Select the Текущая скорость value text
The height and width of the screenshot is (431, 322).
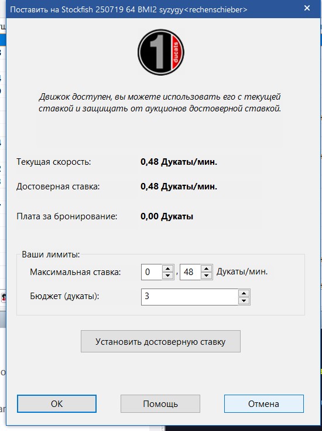[179, 162]
